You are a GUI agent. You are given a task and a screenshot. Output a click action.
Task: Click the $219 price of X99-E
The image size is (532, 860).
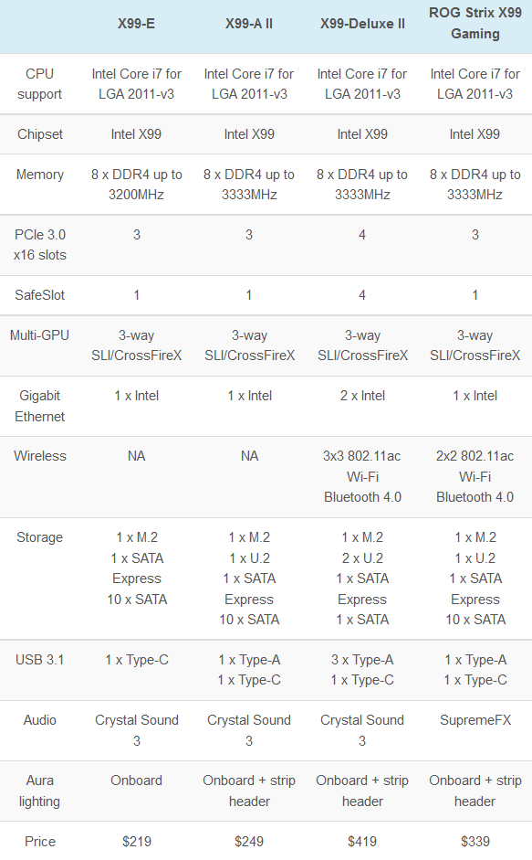point(137,841)
